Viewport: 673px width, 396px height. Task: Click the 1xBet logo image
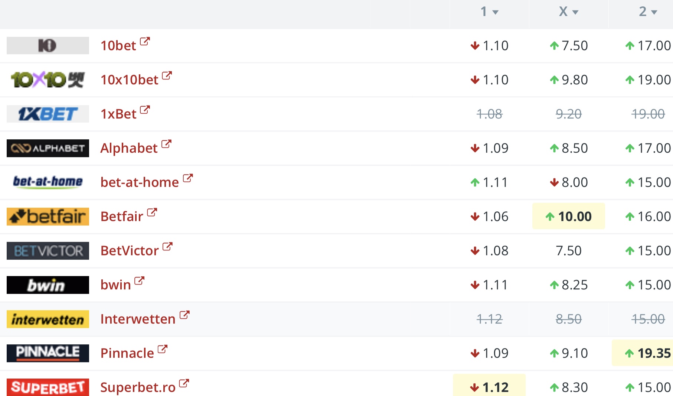(x=48, y=114)
